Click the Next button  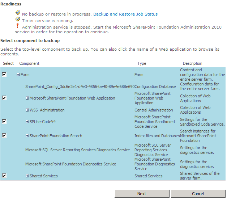[x=142, y=194]
